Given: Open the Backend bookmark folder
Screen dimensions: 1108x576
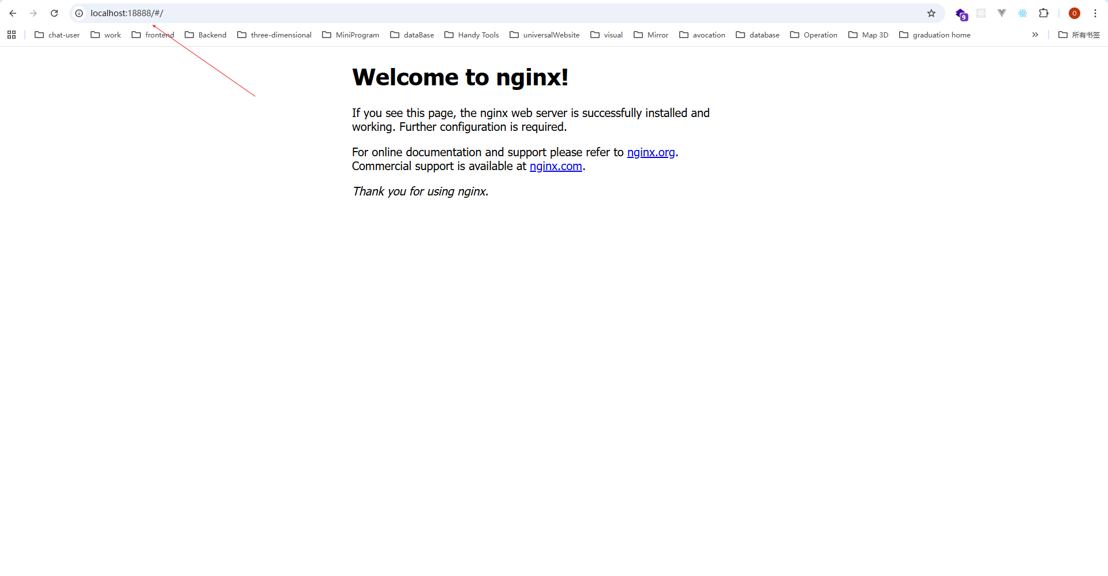Looking at the screenshot, I should (x=205, y=35).
